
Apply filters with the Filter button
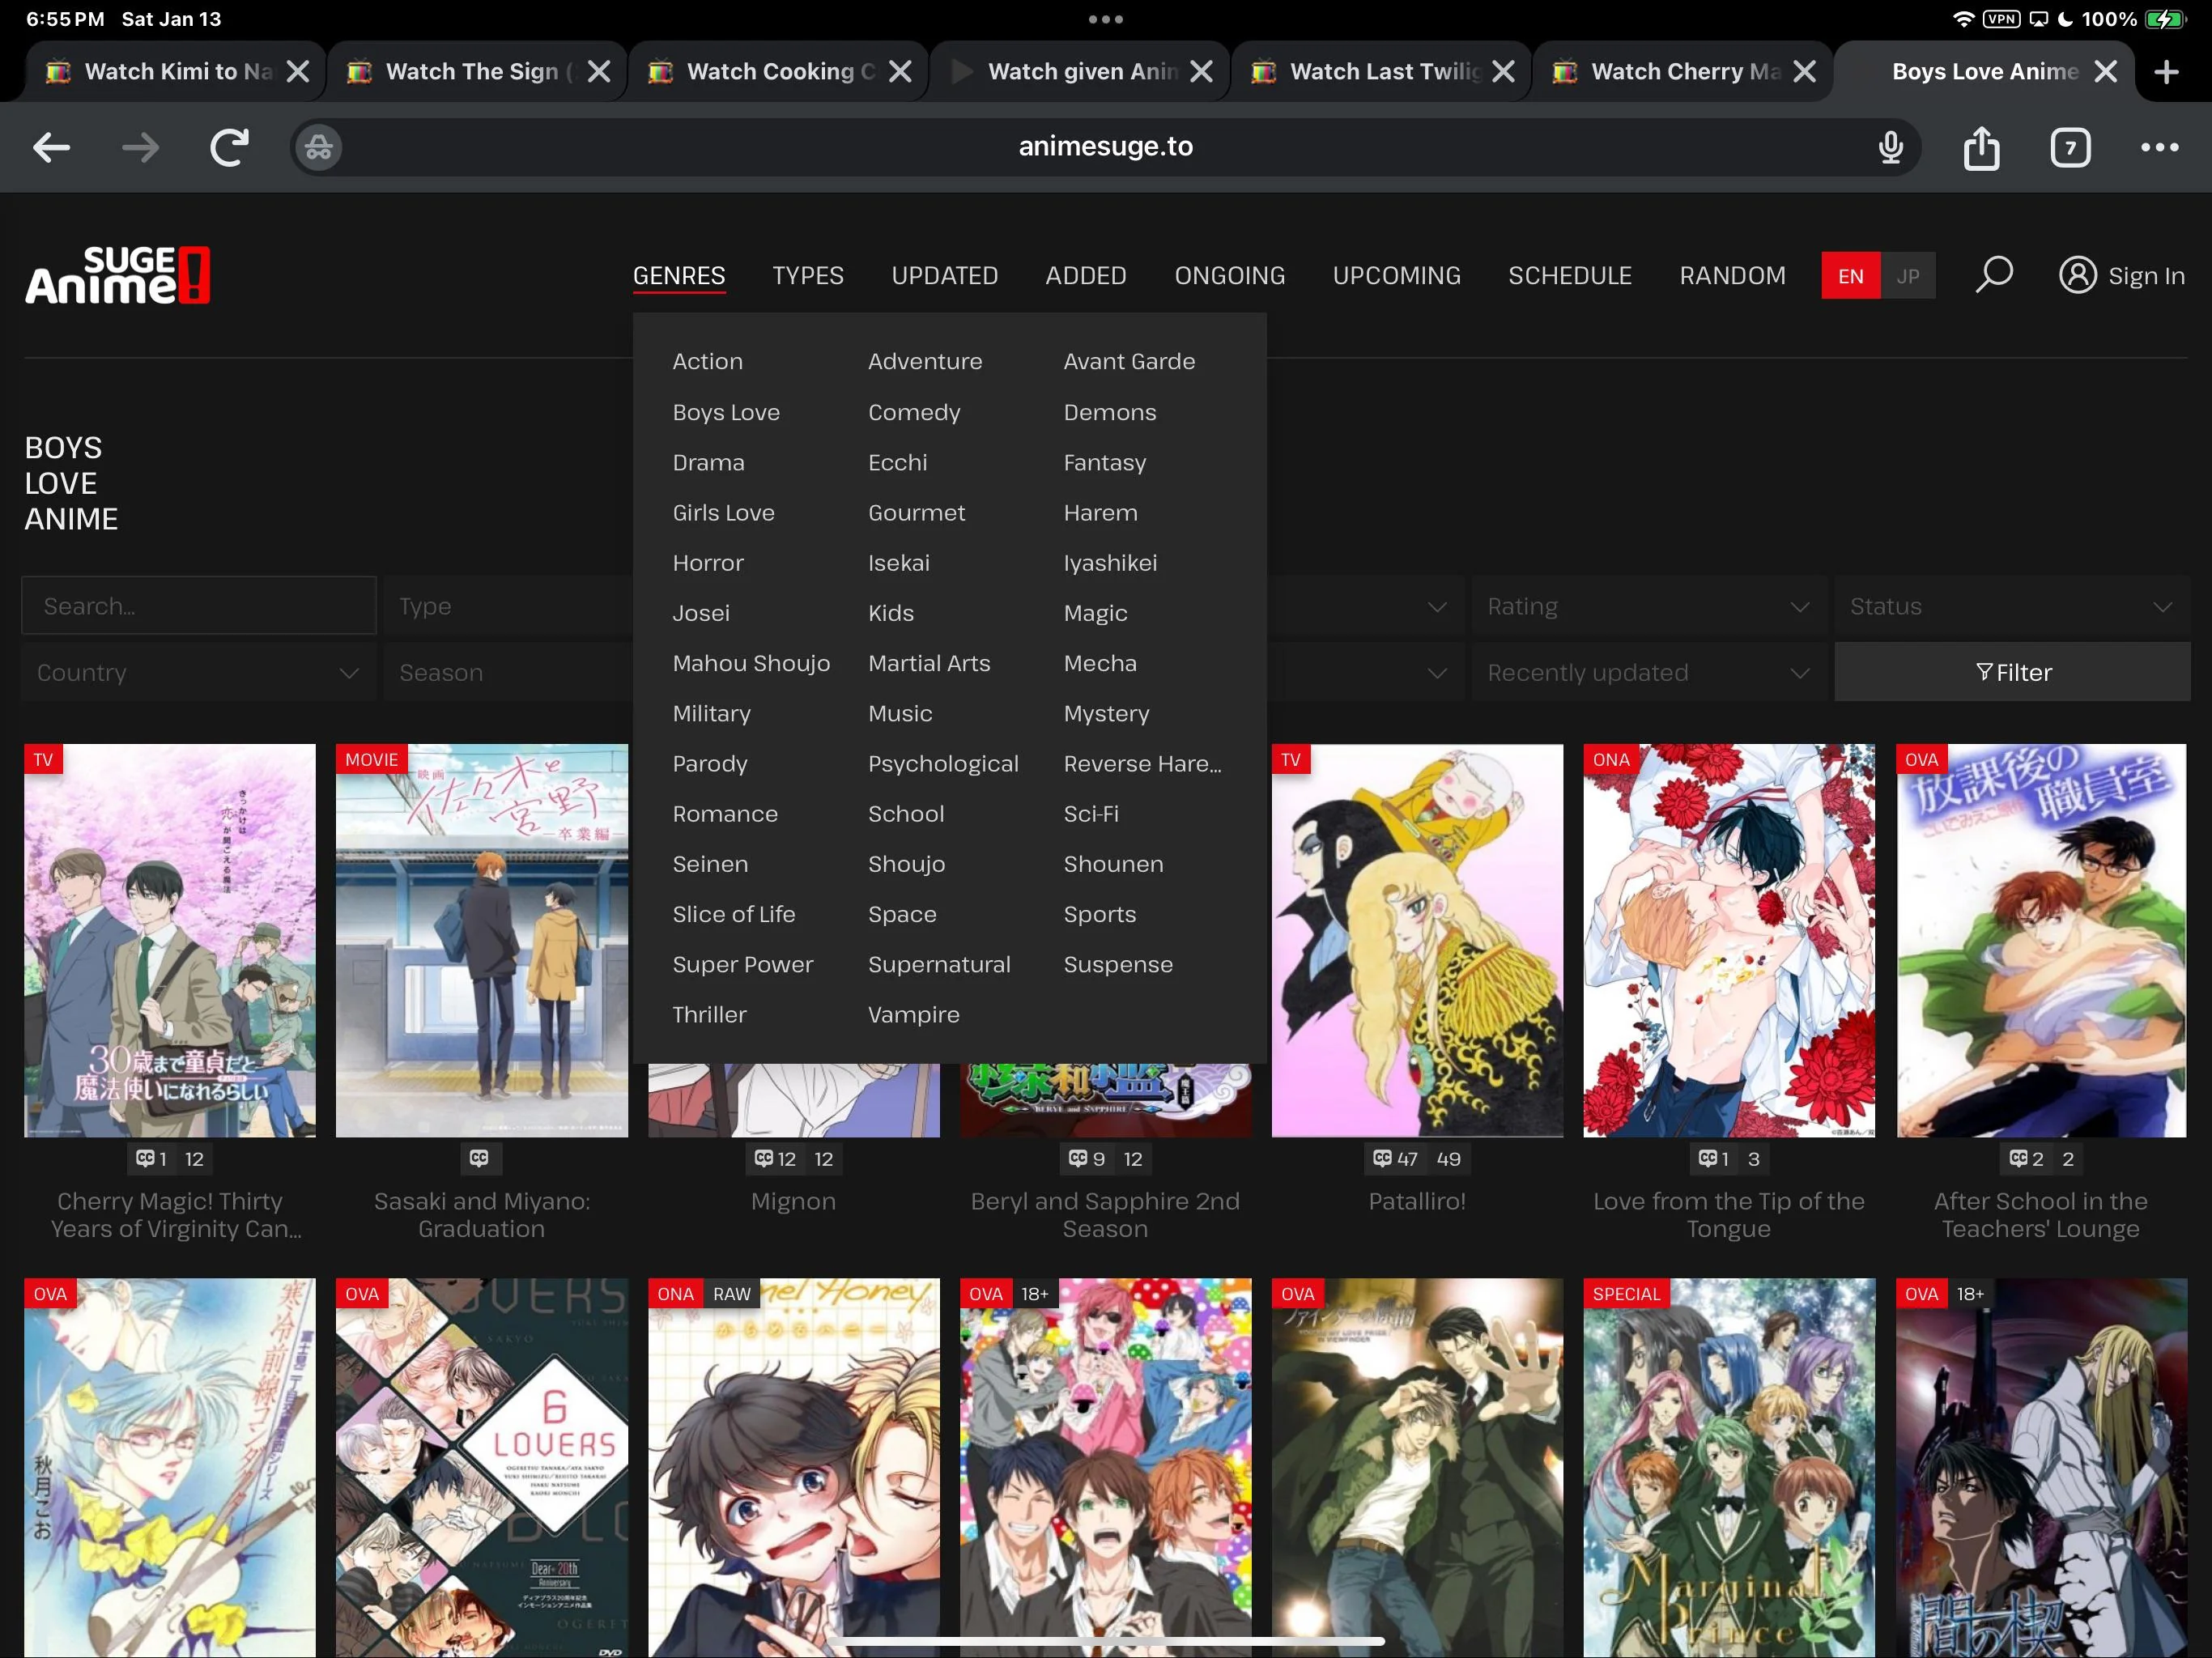click(2013, 672)
